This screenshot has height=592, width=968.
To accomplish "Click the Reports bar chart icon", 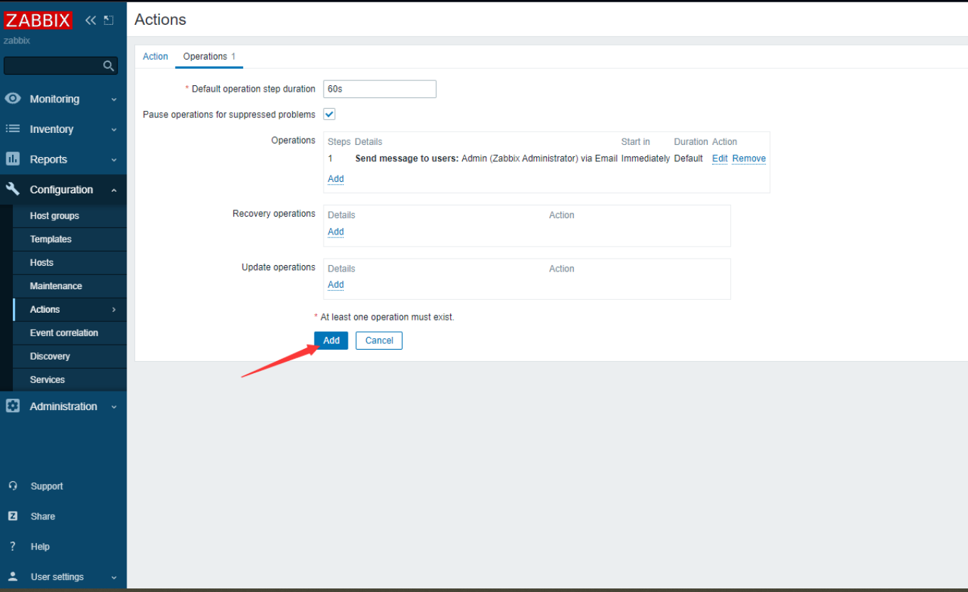I will pyautogui.click(x=13, y=159).
